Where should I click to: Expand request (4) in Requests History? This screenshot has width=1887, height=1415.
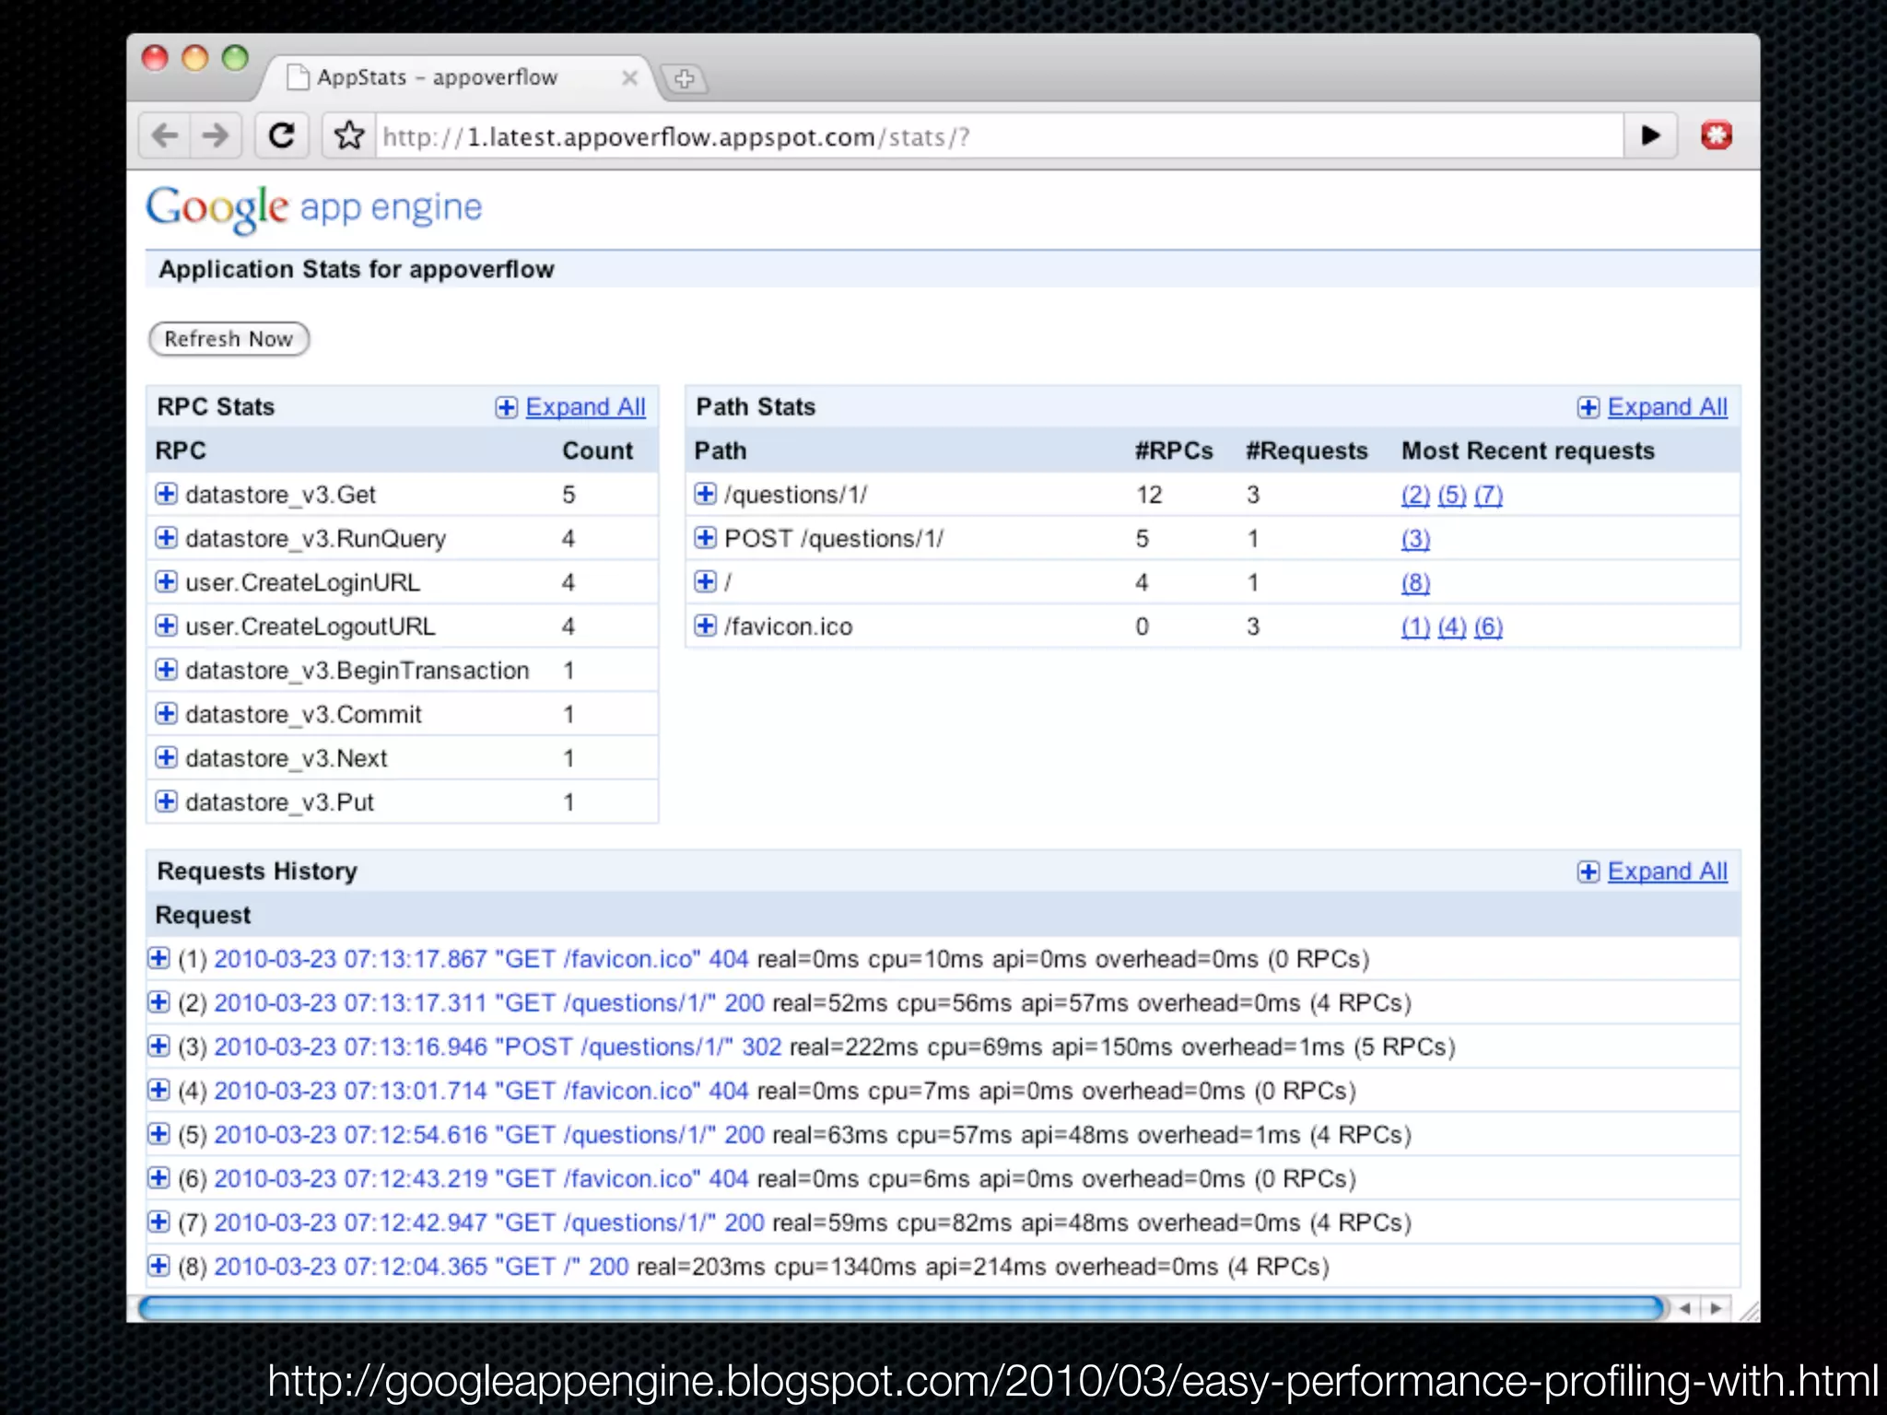click(x=158, y=1090)
